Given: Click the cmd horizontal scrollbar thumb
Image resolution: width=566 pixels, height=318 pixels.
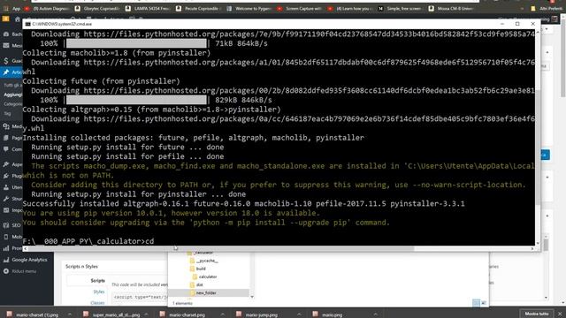Looking at the screenshot, I should 221,249.
